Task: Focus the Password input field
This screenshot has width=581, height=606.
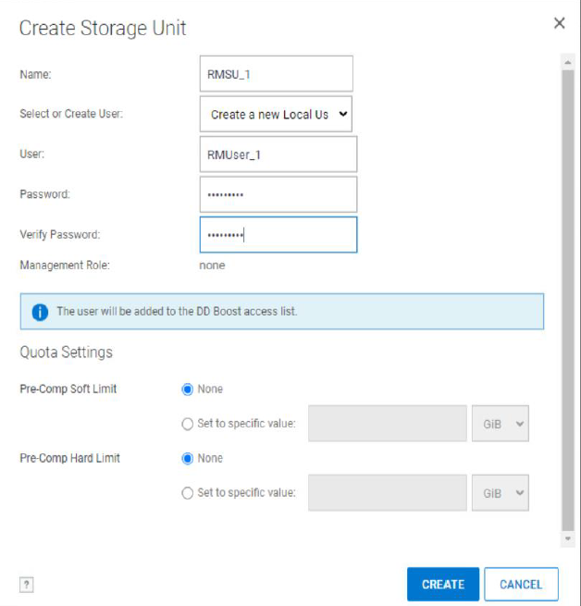Action: pos(278,194)
